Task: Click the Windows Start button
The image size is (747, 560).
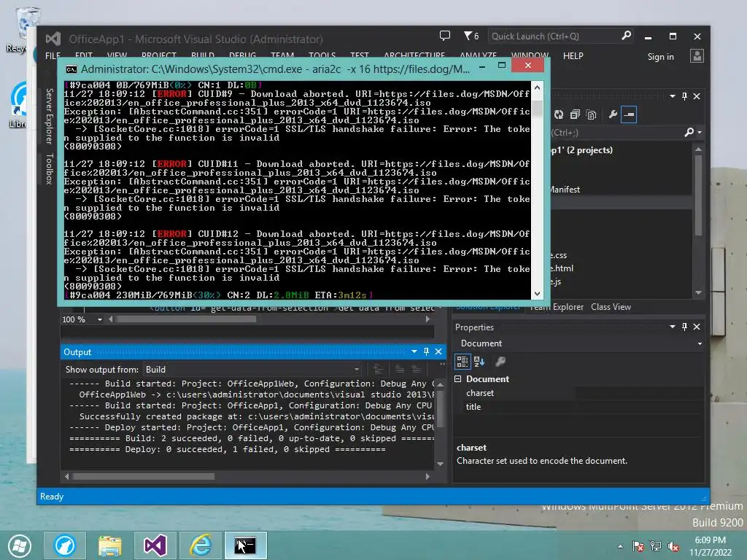Action: (x=20, y=545)
